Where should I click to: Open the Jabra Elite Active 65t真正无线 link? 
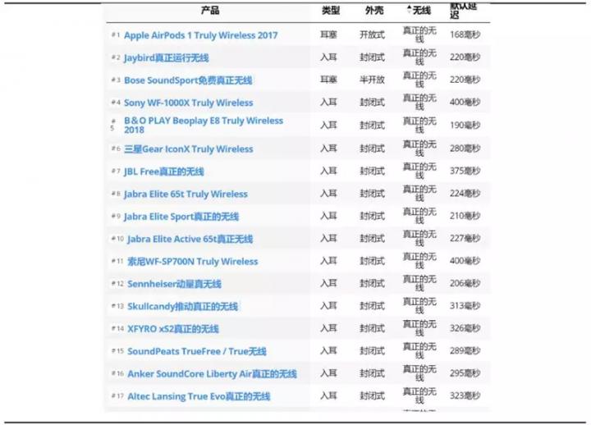pyautogui.click(x=190, y=239)
